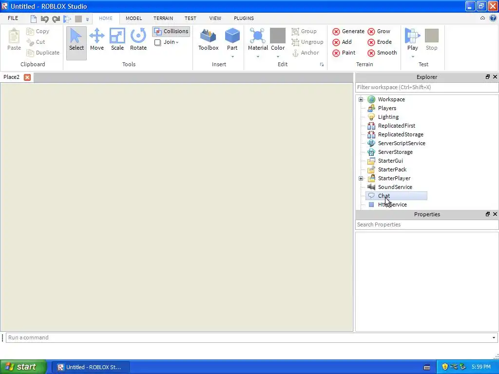Image resolution: width=499 pixels, height=374 pixels.
Task: Switch to the TEST tab
Action: point(191,18)
